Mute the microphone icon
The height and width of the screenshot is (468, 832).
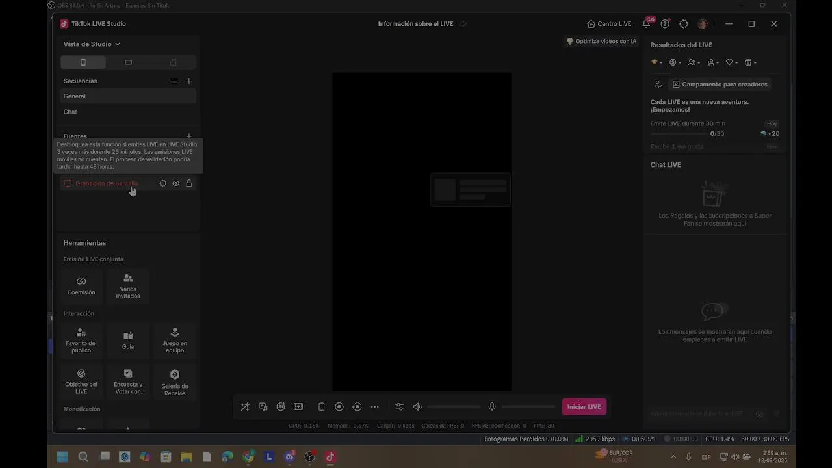tap(492, 407)
